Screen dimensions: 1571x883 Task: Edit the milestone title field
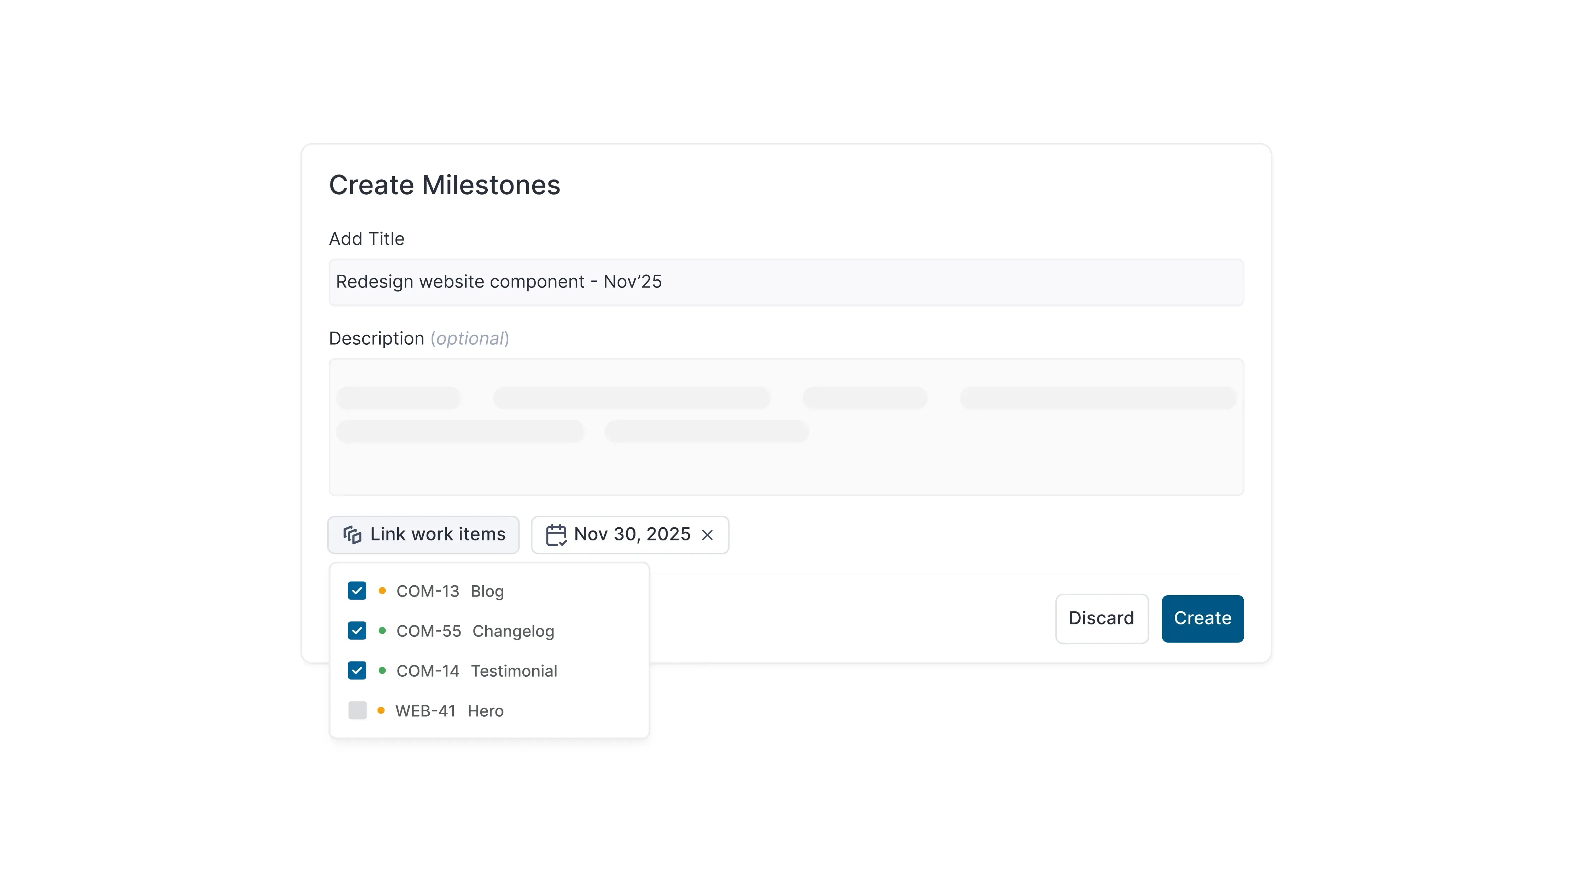coord(786,282)
